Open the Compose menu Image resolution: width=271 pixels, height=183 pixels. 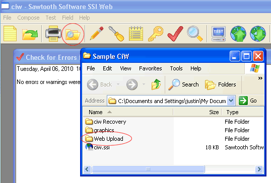point(28,18)
